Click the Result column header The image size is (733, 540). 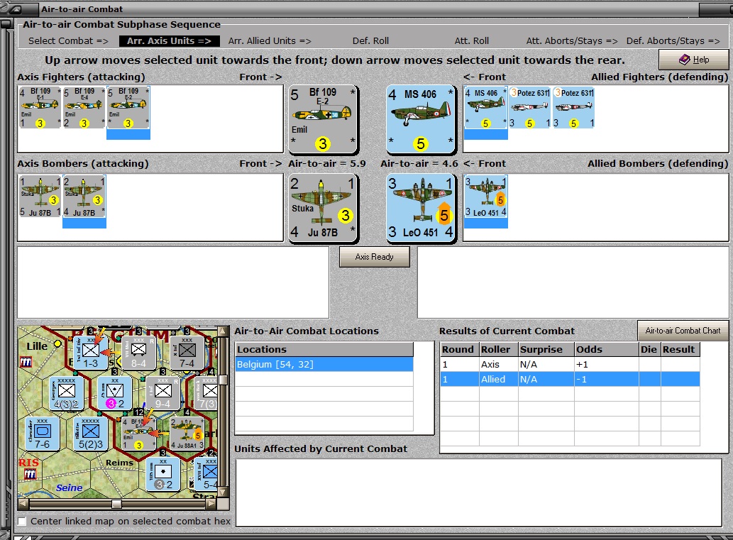[x=680, y=349]
